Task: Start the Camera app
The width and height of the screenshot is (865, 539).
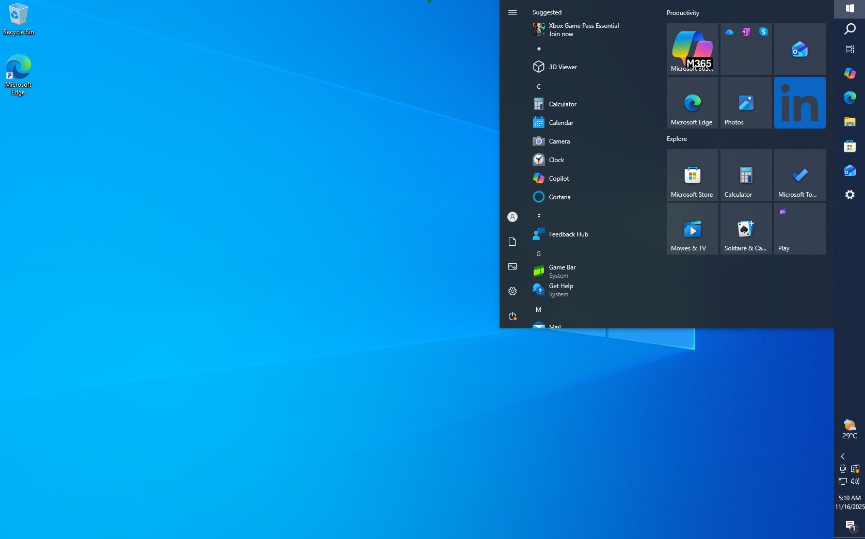Action: (559, 141)
